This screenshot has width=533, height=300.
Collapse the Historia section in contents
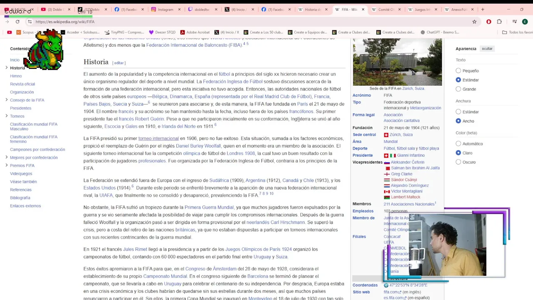point(7,67)
